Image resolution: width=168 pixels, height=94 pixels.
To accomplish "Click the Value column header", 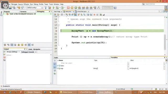I will [x=132, y=60].
